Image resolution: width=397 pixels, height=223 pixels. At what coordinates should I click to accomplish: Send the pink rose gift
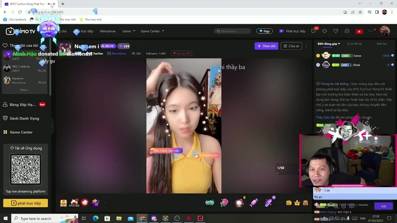(224, 203)
